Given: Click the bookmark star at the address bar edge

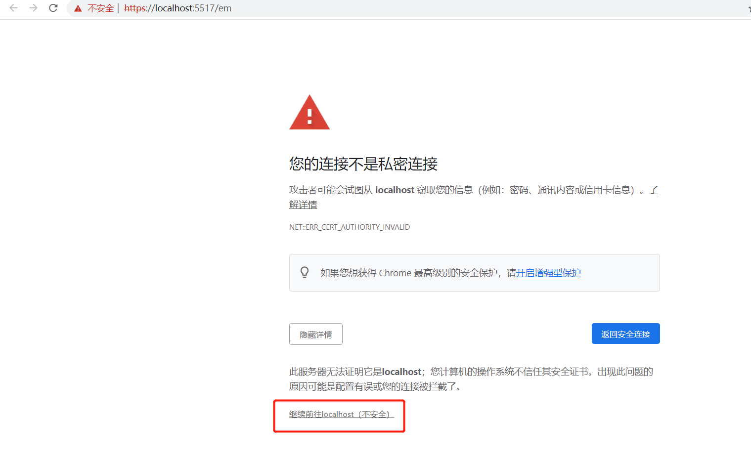Looking at the screenshot, I should pyautogui.click(x=748, y=8).
